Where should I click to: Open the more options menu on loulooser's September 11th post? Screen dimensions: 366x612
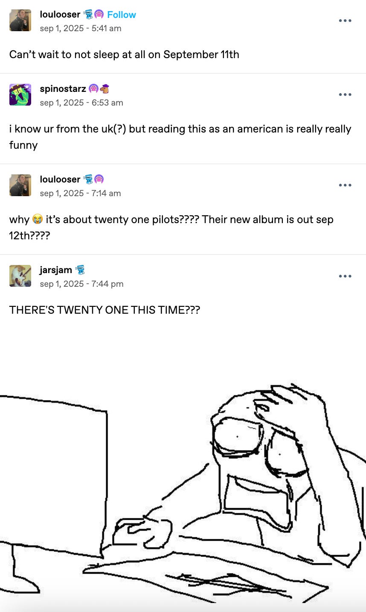pyautogui.click(x=345, y=21)
